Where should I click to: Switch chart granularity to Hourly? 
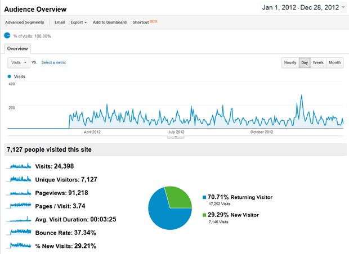pyautogui.click(x=290, y=62)
